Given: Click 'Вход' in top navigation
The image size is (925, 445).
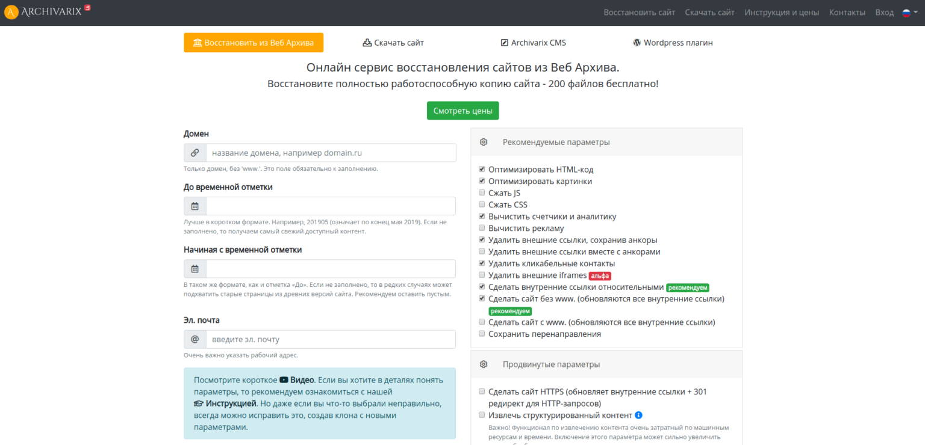Looking at the screenshot, I should [885, 13].
